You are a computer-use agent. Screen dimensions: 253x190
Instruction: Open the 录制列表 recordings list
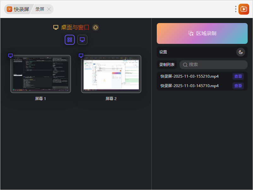(167, 65)
